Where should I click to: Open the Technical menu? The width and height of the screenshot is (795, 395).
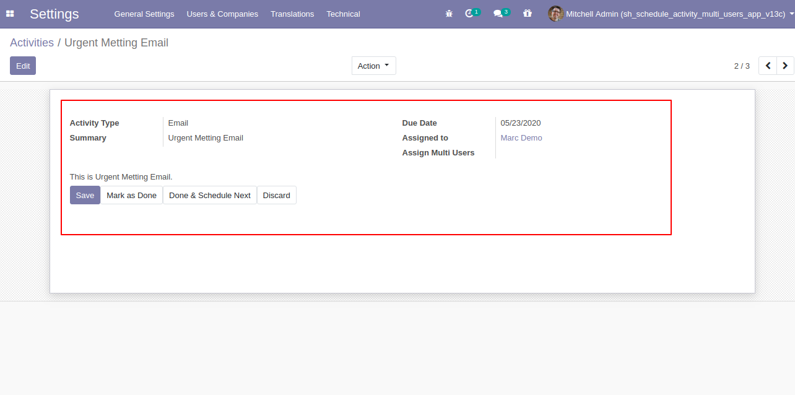344,14
